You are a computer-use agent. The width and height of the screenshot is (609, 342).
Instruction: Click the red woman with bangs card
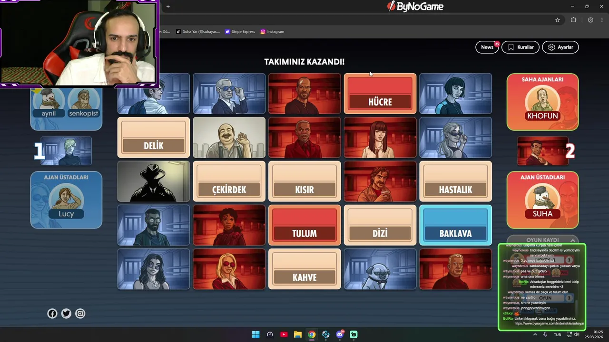(x=380, y=137)
